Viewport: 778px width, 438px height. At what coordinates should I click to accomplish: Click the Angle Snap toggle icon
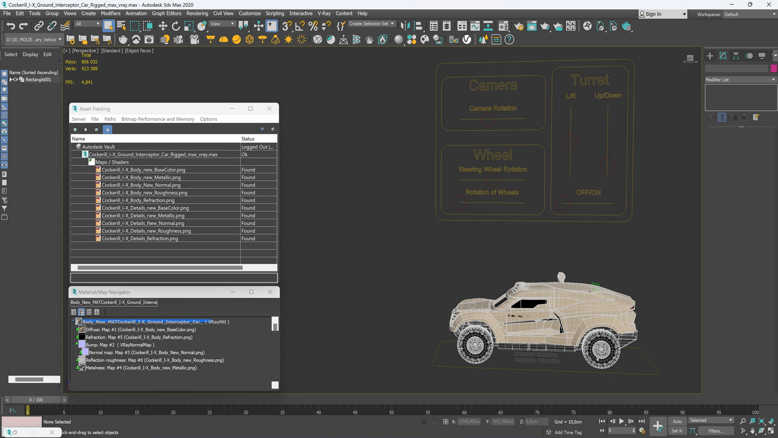click(x=300, y=26)
